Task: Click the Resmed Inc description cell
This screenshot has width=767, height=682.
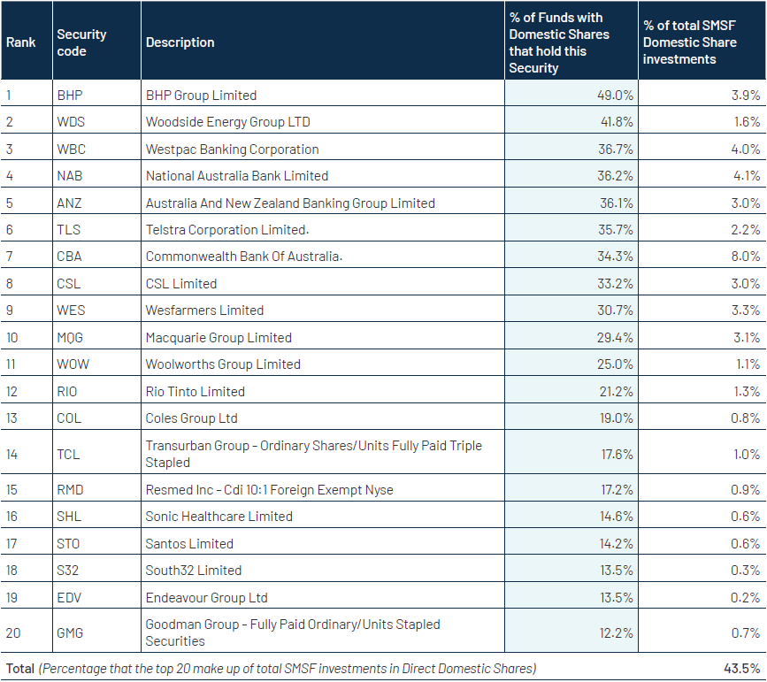Action: click(x=269, y=490)
